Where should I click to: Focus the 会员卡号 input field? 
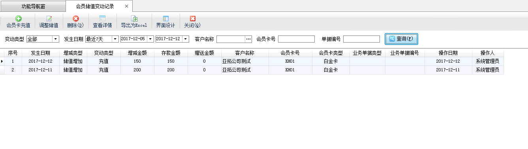coord(296,39)
